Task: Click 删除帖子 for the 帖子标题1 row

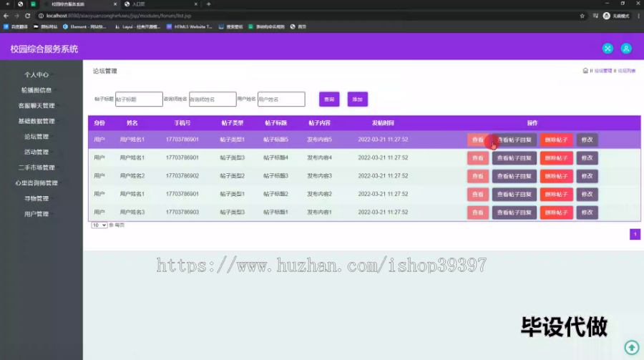Action: click(x=556, y=213)
